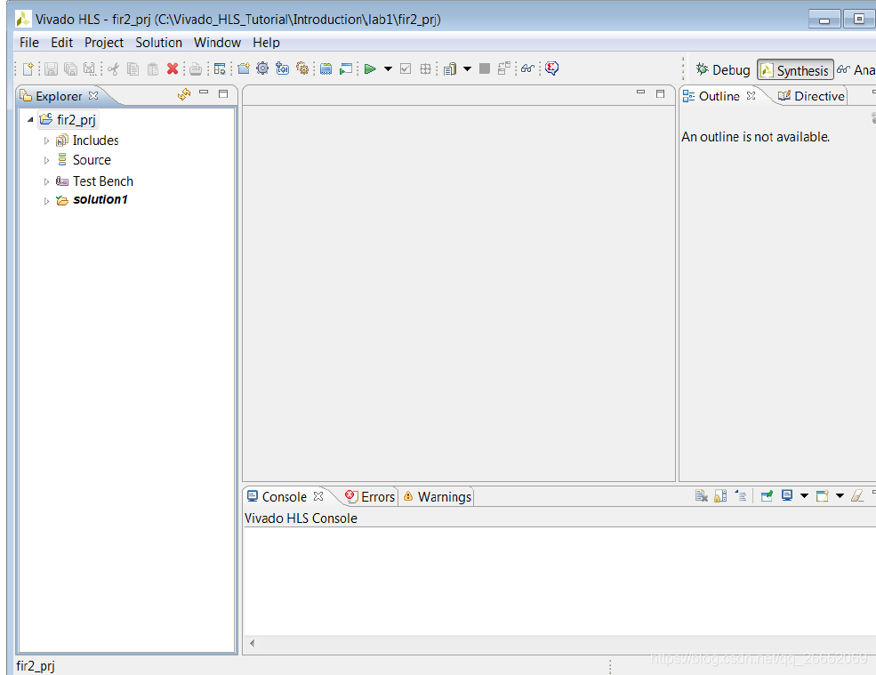
Task: Open the File menu
Action: pos(29,43)
